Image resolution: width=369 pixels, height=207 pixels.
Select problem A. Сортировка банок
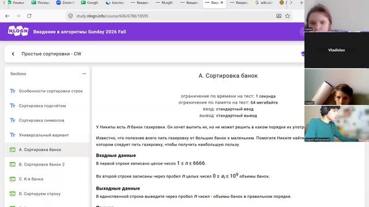coord(47,149)
